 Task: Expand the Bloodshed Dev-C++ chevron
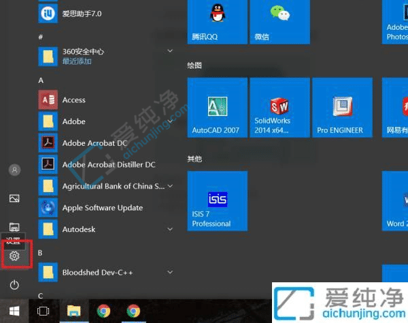click(170, 272)
